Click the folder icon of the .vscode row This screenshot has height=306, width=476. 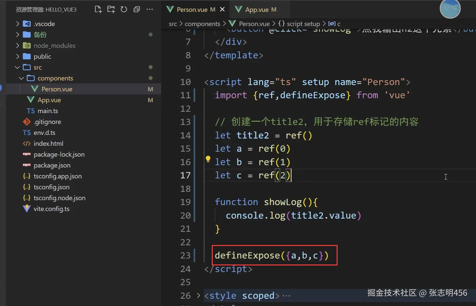(27, 24)
